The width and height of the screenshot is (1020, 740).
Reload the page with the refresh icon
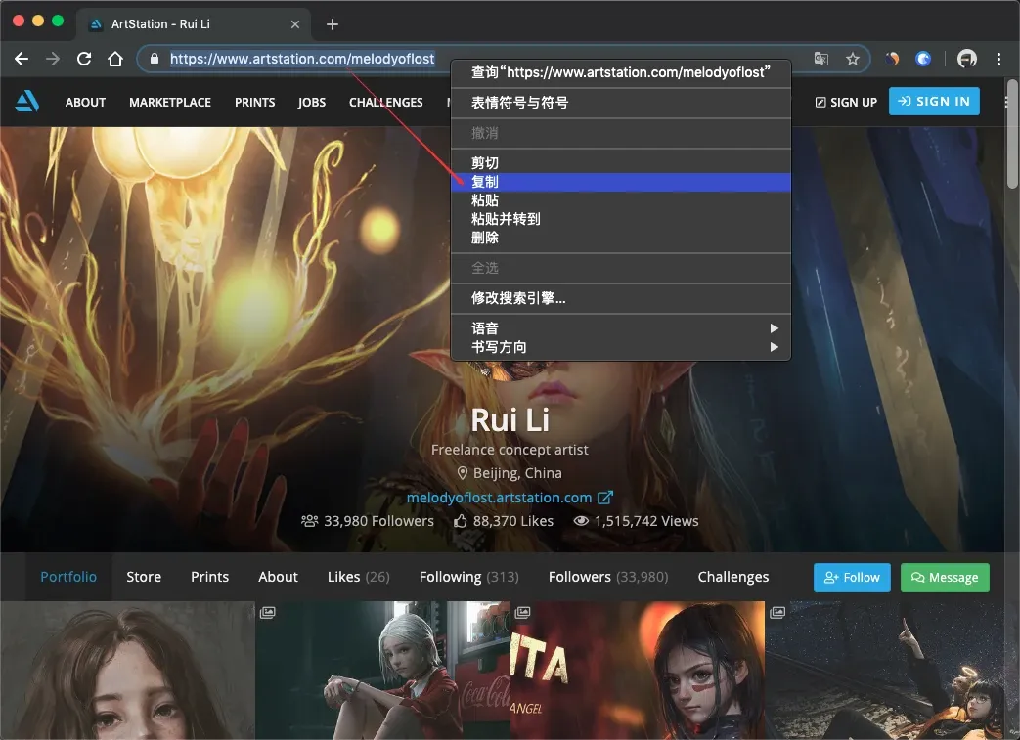(84, 60)
